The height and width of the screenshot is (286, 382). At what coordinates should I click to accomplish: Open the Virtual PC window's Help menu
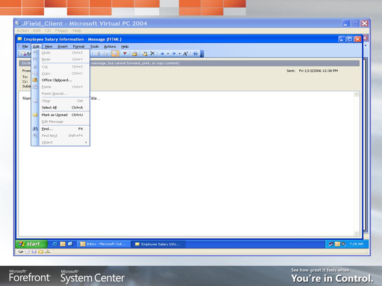(x=77, y=31)
